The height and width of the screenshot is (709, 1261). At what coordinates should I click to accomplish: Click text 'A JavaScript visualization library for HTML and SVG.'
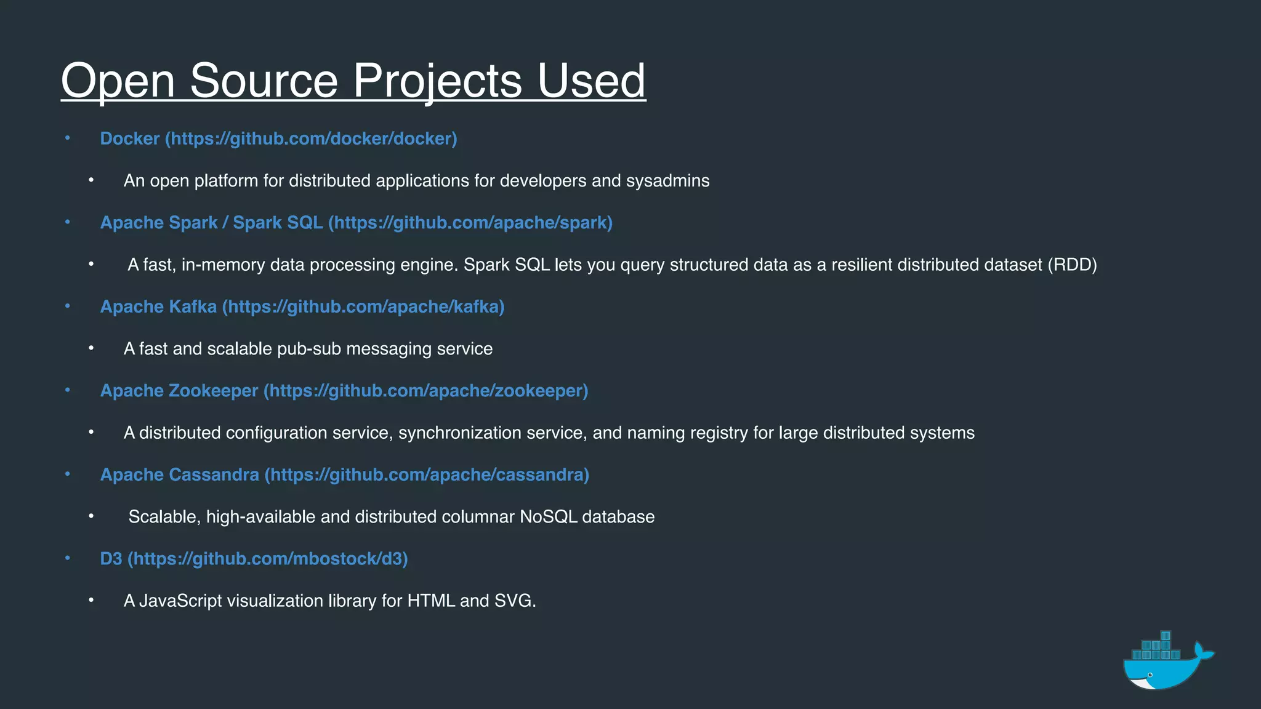point(330,601)
